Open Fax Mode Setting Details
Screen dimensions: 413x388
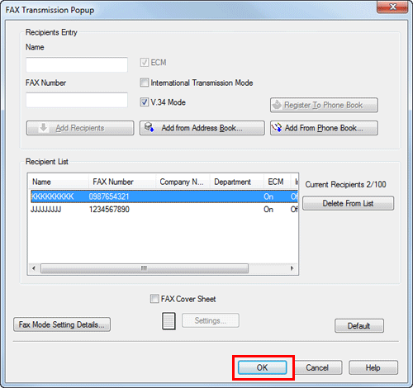[62, 324]
